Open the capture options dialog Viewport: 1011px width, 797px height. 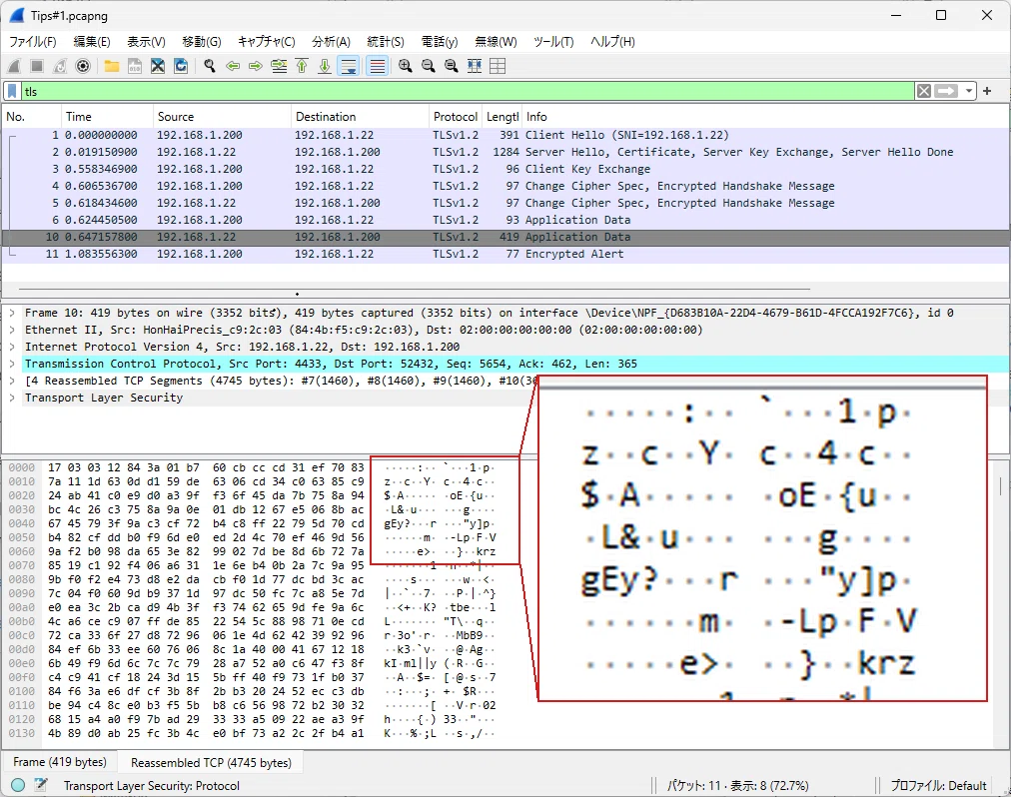[x=83, y=66]
